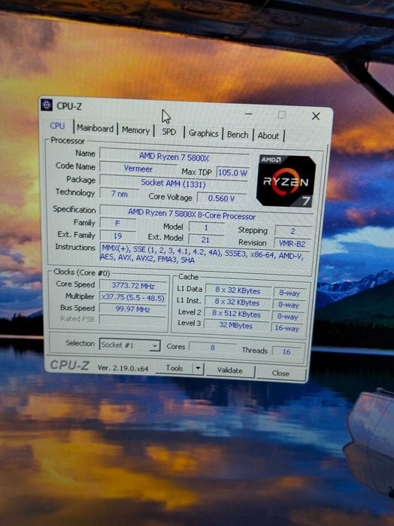Click the Family value F

point(118,223)
